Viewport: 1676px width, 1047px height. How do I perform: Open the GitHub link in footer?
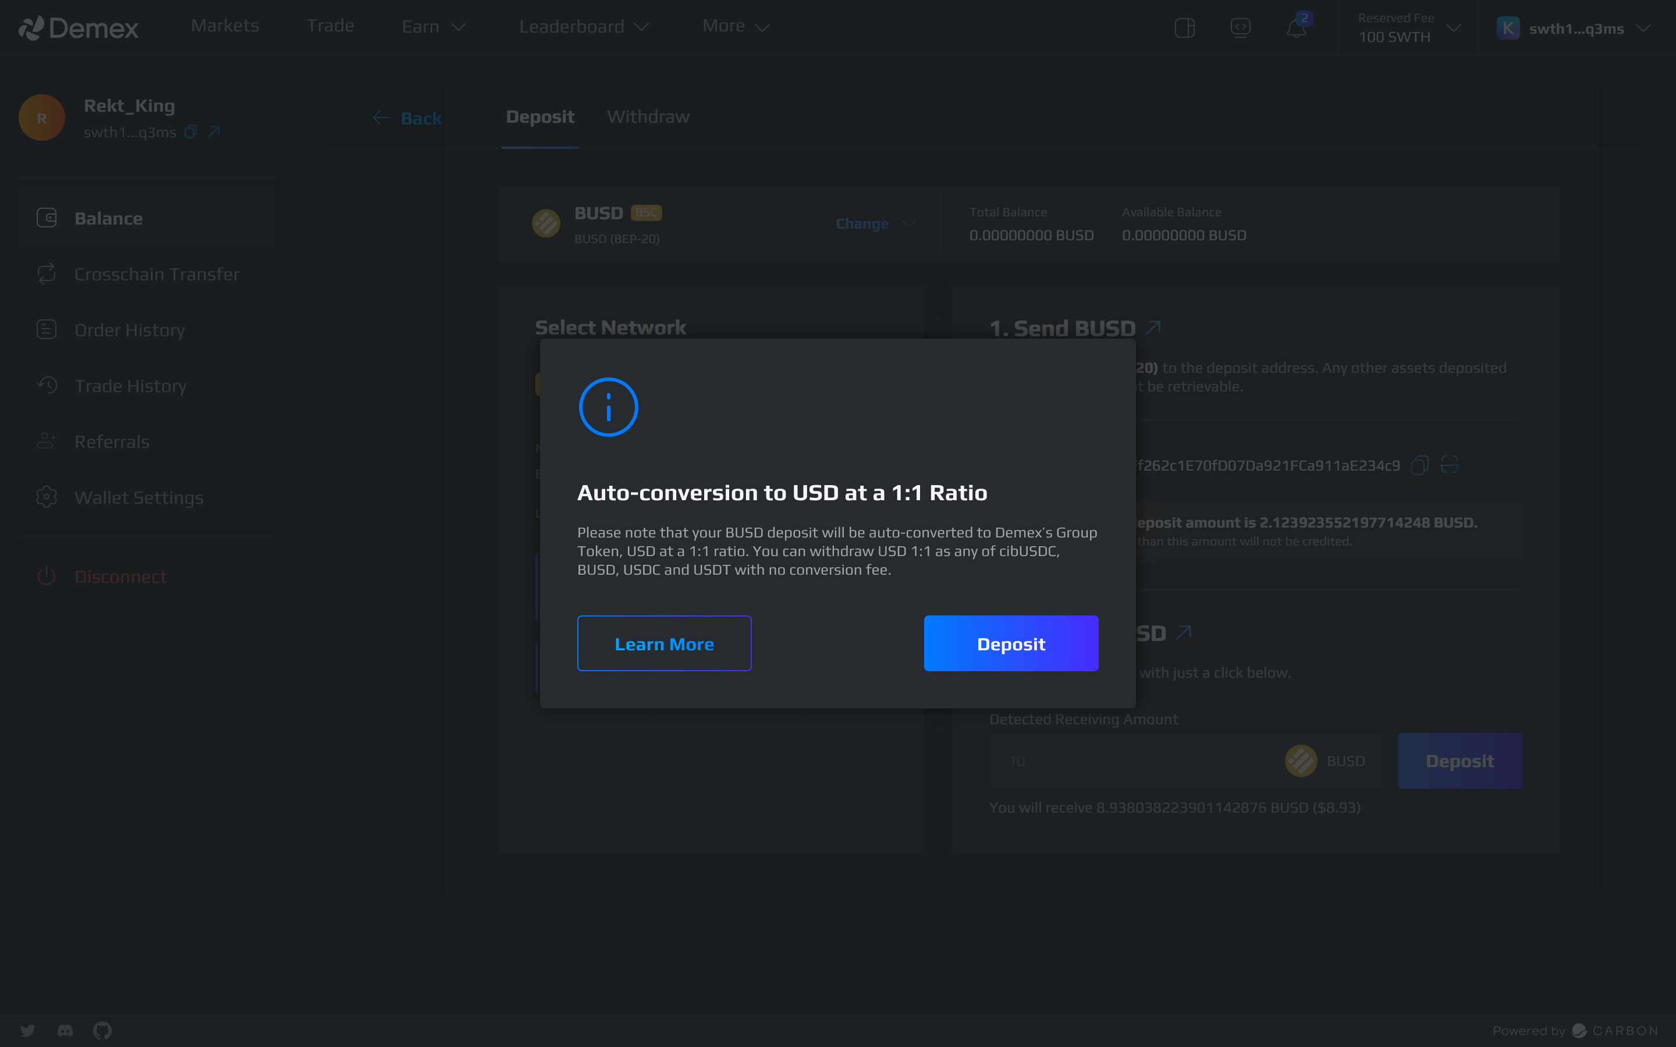click(x=102, y=1030)
